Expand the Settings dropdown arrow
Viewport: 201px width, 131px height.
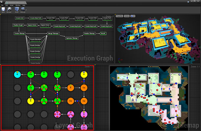[26, 10]
